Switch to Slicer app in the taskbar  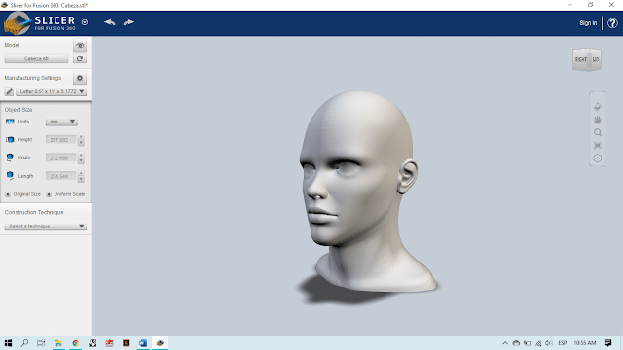point(160,343)
